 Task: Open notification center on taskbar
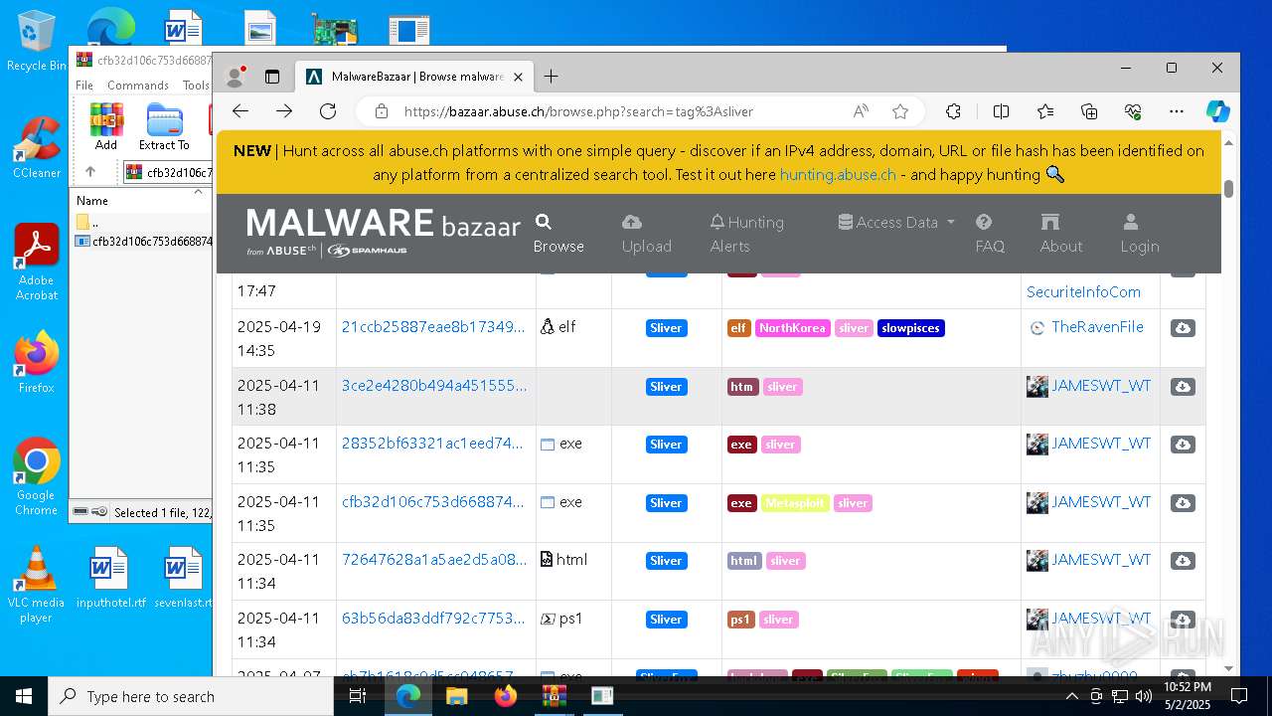coord(1239,696)
